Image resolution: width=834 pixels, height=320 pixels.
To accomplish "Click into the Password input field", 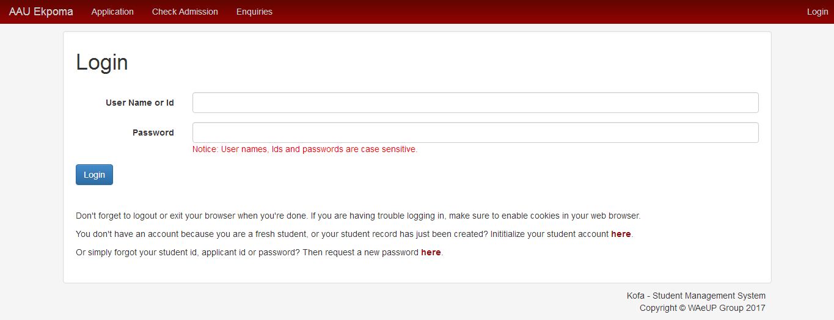I will (475, 133).
